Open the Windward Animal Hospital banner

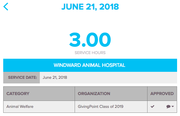click(x=90, y=65)
